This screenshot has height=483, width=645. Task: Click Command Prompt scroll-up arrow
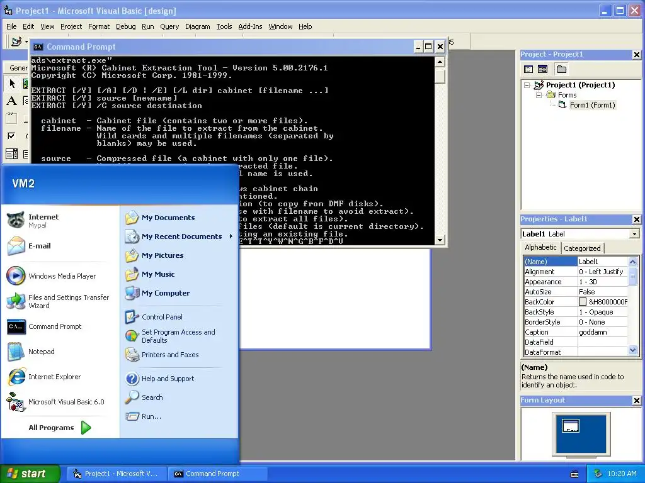(x=440, y=62)
